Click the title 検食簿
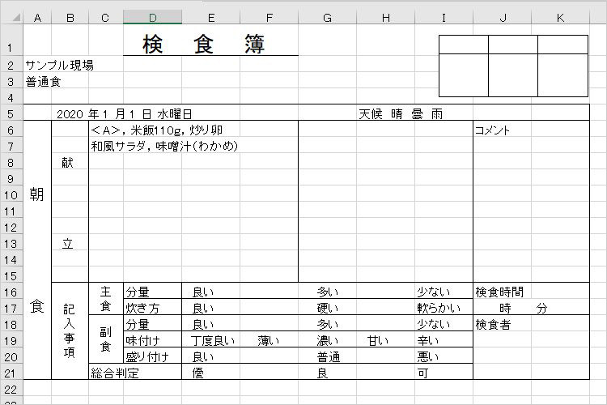This screenshot has width=607, height=405. pos(204,44)
